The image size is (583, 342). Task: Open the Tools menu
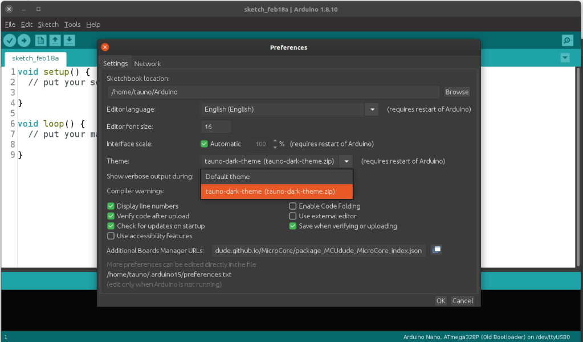point(72,24)
